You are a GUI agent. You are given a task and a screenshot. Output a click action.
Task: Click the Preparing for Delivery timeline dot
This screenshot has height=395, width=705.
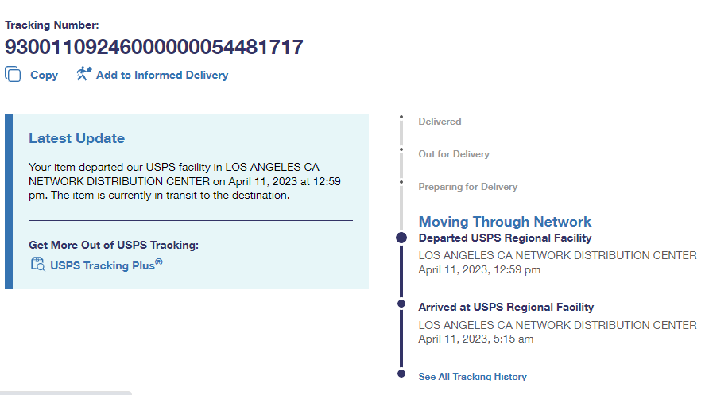coord(402,183)
